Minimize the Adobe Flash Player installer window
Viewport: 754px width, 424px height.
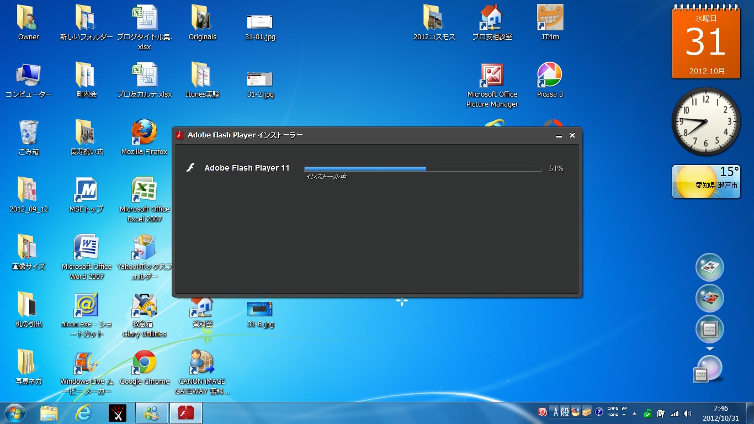pos(559,135)
